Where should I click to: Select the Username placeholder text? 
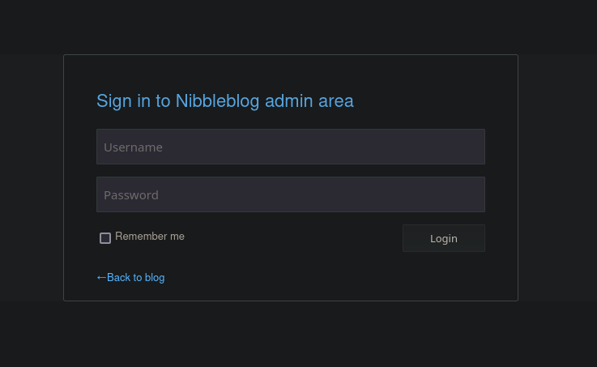click(133, 147)
